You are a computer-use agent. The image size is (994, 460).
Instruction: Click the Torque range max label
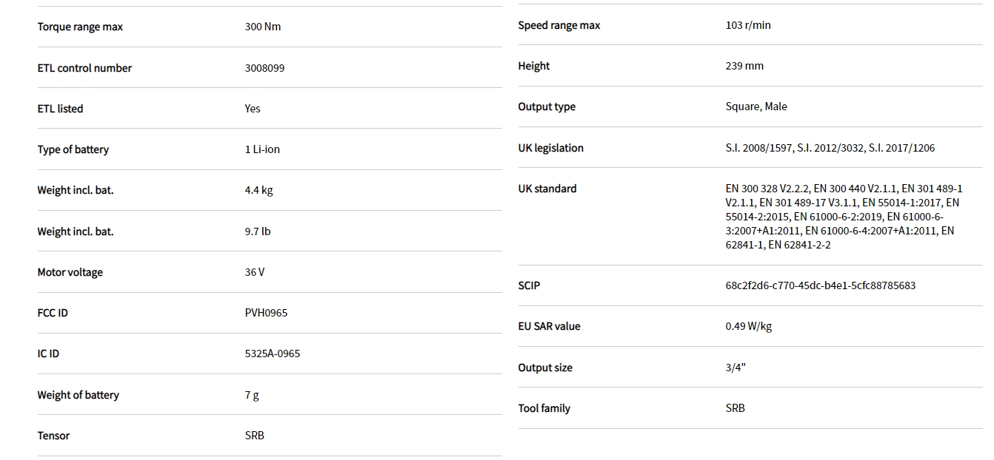(80, 27)
